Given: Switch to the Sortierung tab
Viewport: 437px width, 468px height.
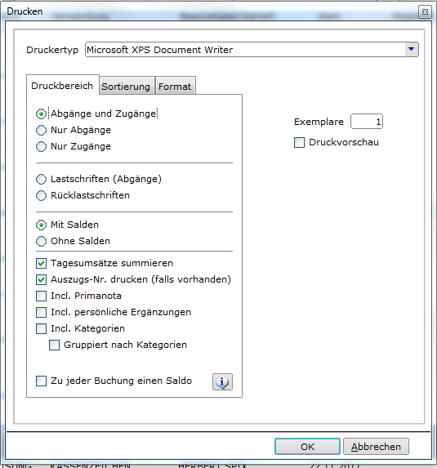Looking at the screenshot, I should (126, 87).
